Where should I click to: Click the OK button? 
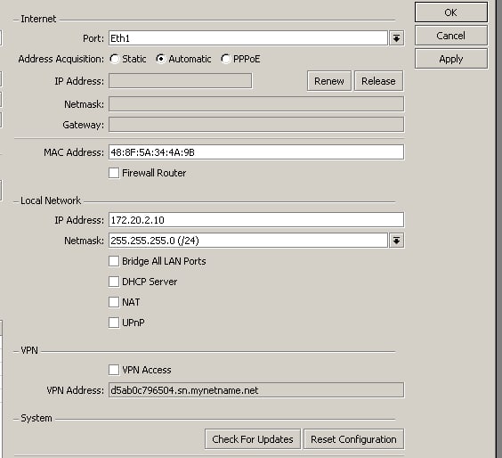pos(451,12)
